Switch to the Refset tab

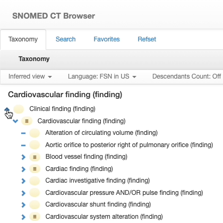147,39
